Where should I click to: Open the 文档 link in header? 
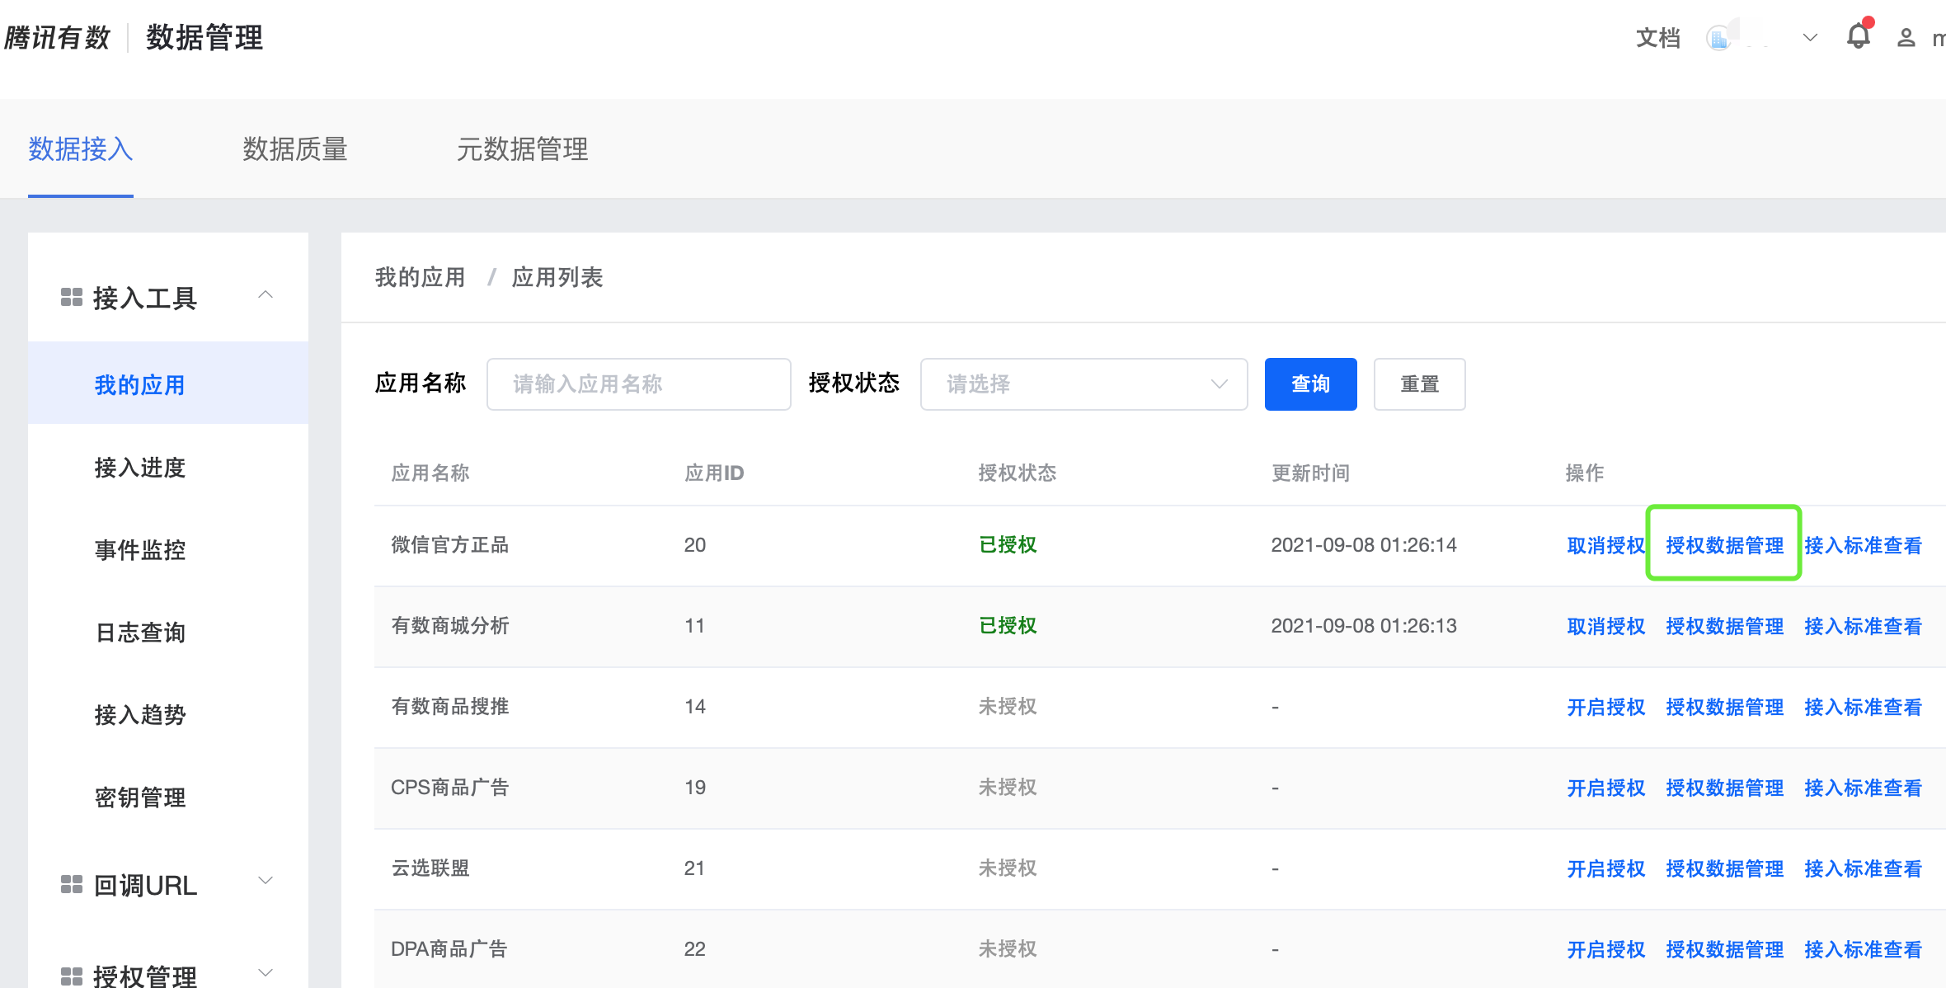point(1657,38)
